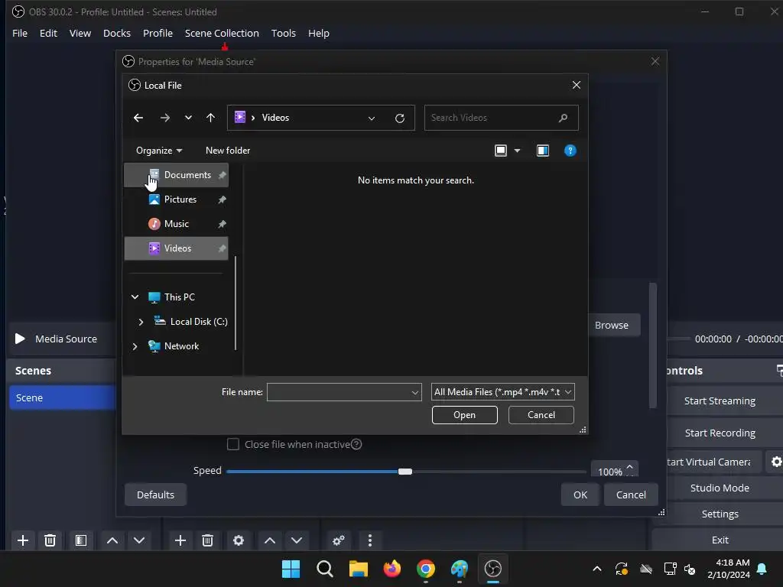Launch File Explorer from taskbar

point(358,569)
